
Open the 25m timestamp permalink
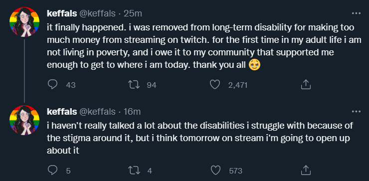133,13
